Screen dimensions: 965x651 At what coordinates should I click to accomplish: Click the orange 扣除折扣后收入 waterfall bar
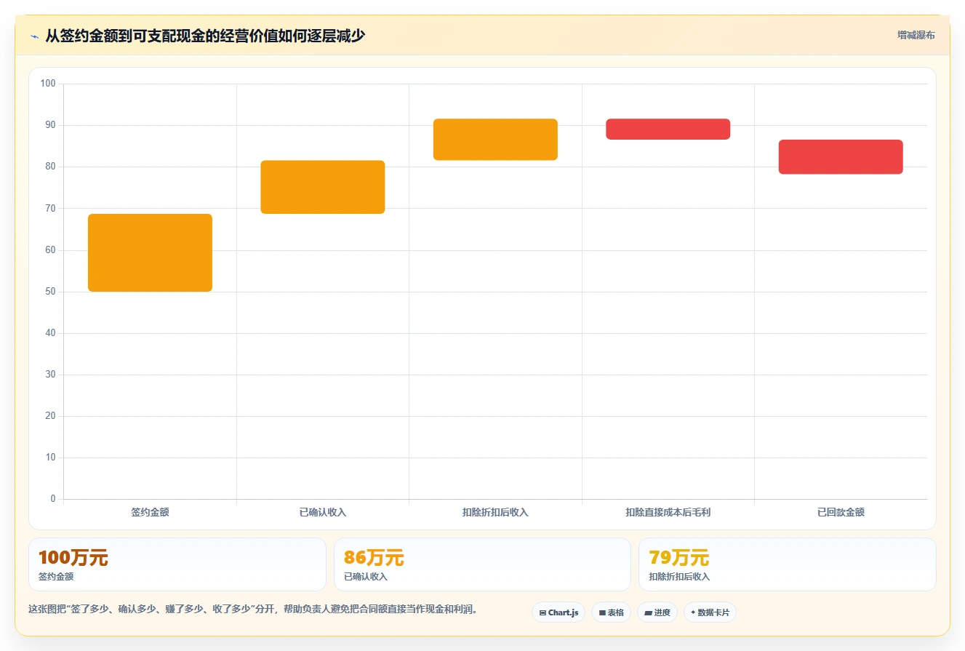495,140
